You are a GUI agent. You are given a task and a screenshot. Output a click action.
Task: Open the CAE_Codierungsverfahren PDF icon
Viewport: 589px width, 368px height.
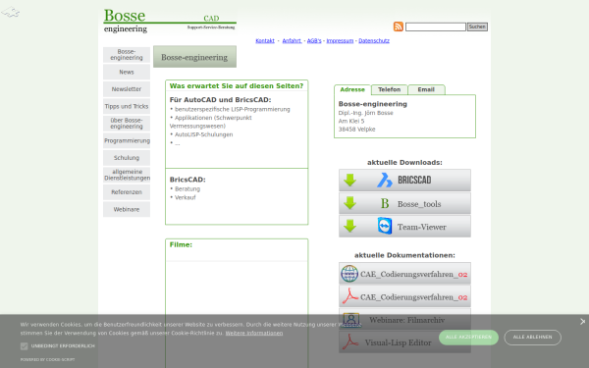(349, 296)
